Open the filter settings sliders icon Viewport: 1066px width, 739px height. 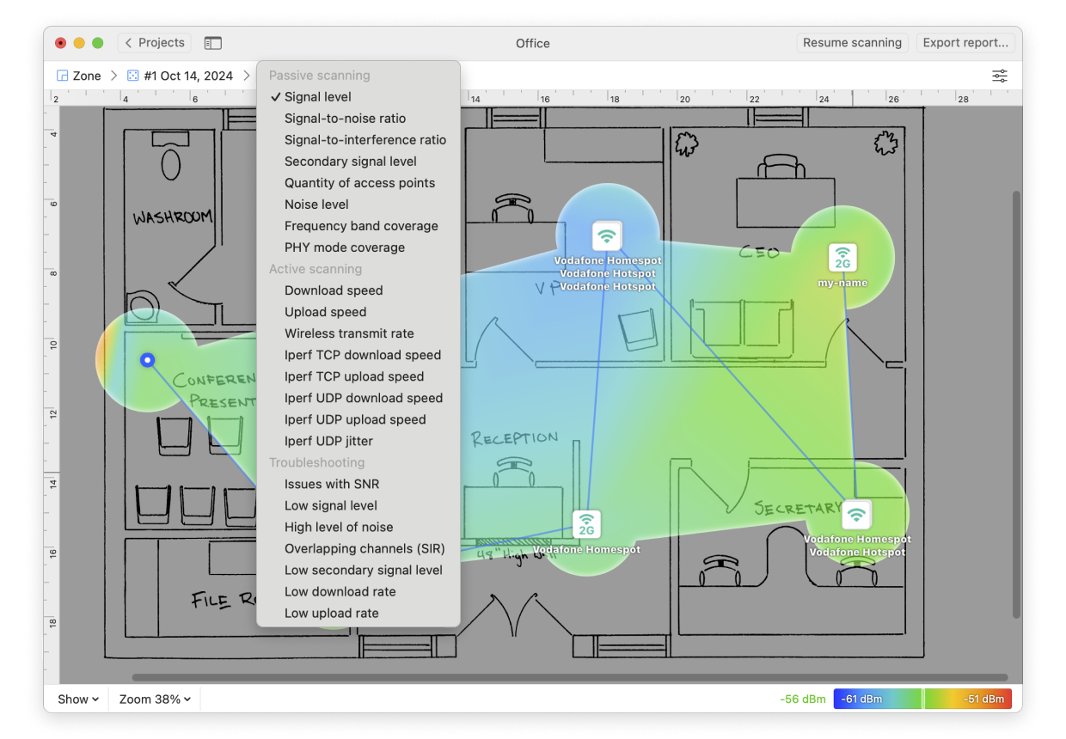999,76
